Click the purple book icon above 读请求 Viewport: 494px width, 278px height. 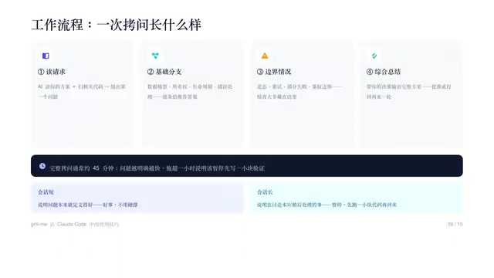pyautogui.click(x=46, y=56)
